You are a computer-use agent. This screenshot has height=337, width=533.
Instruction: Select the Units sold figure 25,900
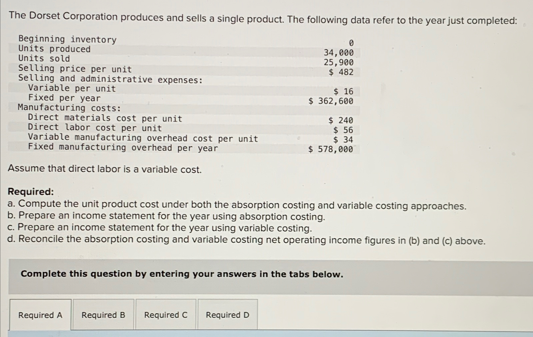(x=339, y=62)
